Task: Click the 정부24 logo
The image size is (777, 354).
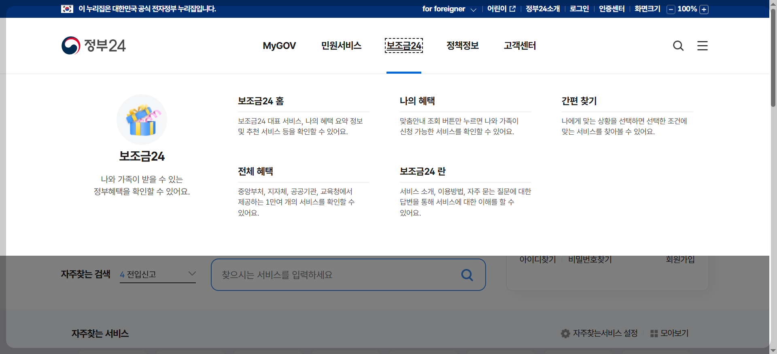Action: point(93,46)
